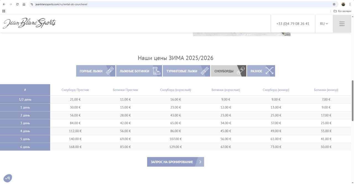Bookmark this page with star icon
Viewport: 354px width, 184px height.
pos(334,4)
